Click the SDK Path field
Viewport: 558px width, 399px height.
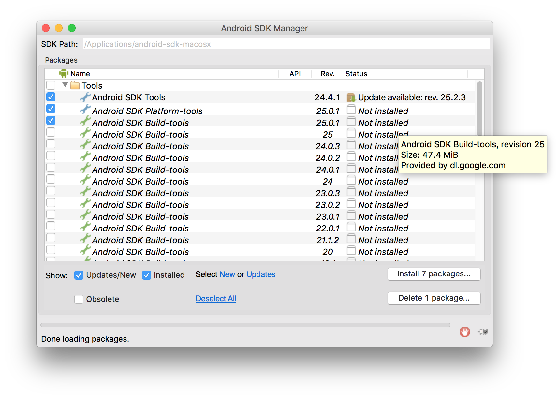pos(286,44)
